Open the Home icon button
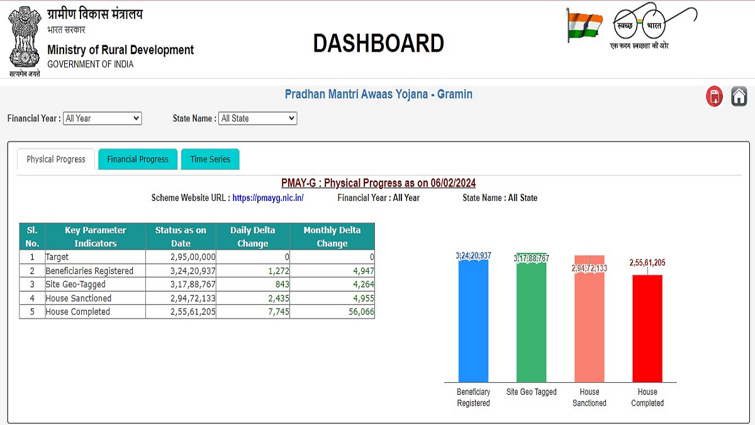Screen dimensions: 755x425 coord(739,97)
